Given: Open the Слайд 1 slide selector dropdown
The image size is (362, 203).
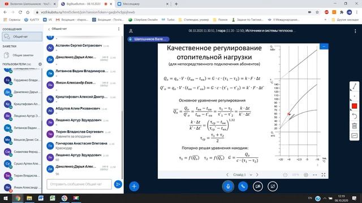Looking at the screenshot, I should (243, 175).
